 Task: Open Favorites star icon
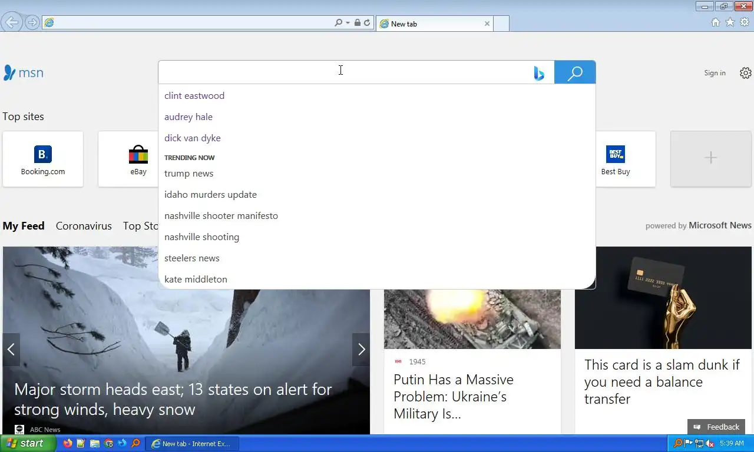pos(730,22)
